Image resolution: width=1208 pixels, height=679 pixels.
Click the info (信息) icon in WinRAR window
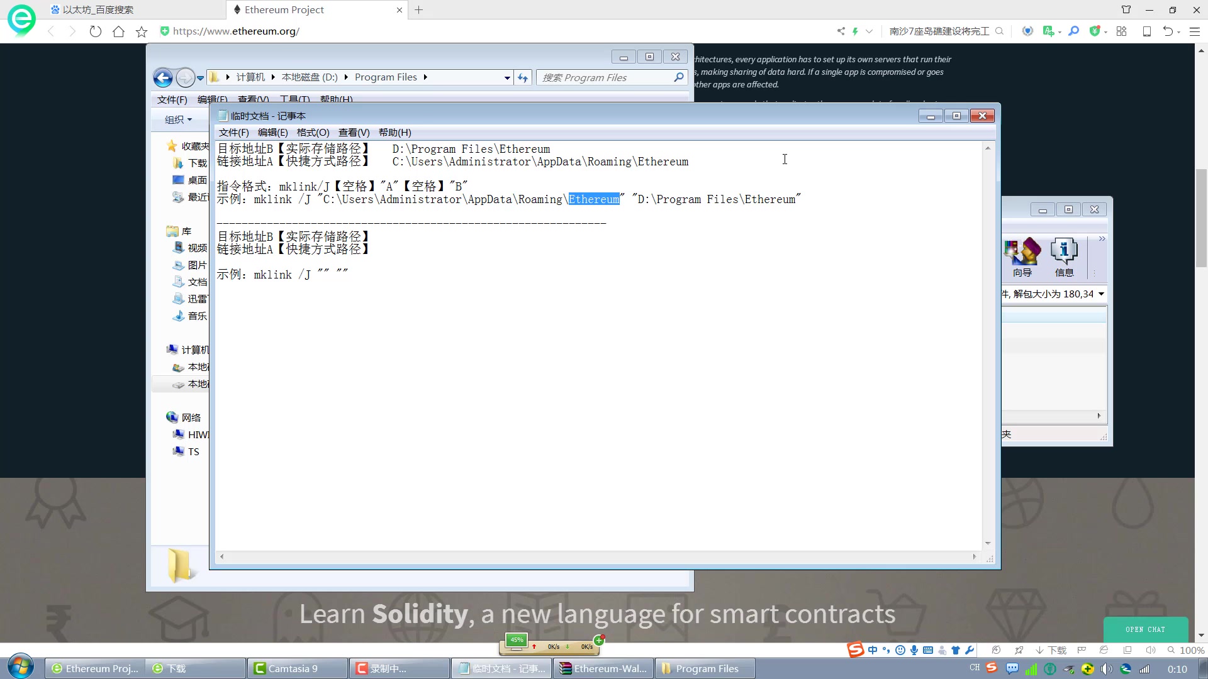(1064, 257)
